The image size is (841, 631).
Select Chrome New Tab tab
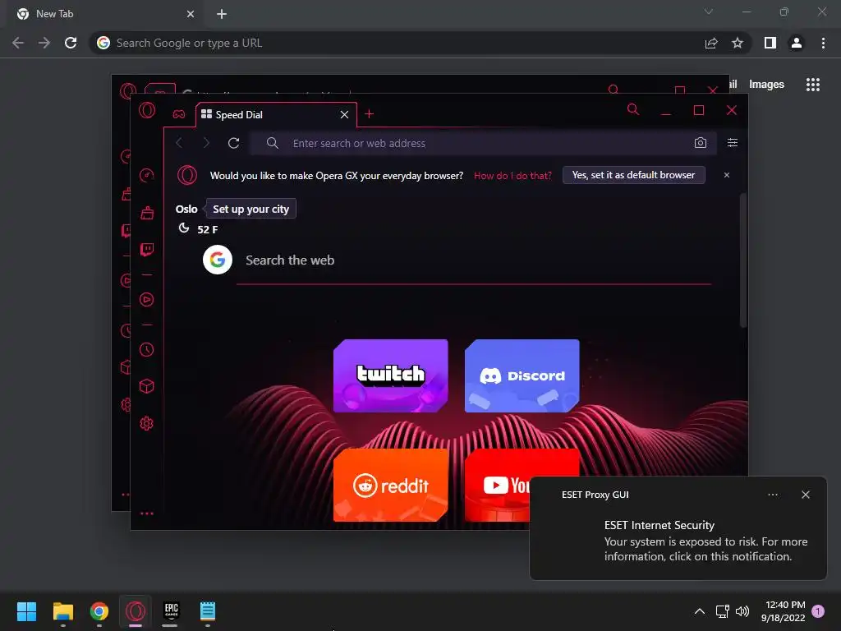pos(105,14)
